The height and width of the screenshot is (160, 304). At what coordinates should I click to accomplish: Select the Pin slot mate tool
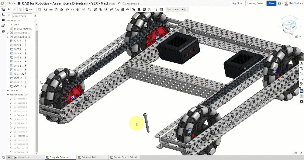click(73, 9)
